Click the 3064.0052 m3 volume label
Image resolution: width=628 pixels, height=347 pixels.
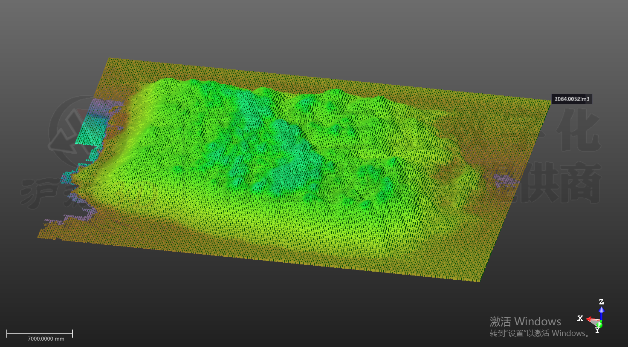coord(572,99)
